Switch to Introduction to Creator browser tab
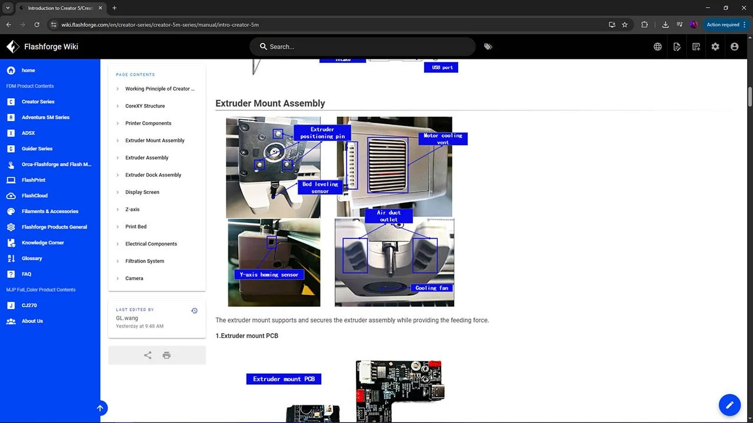This screenshot has height=423, width=753. 60,8
